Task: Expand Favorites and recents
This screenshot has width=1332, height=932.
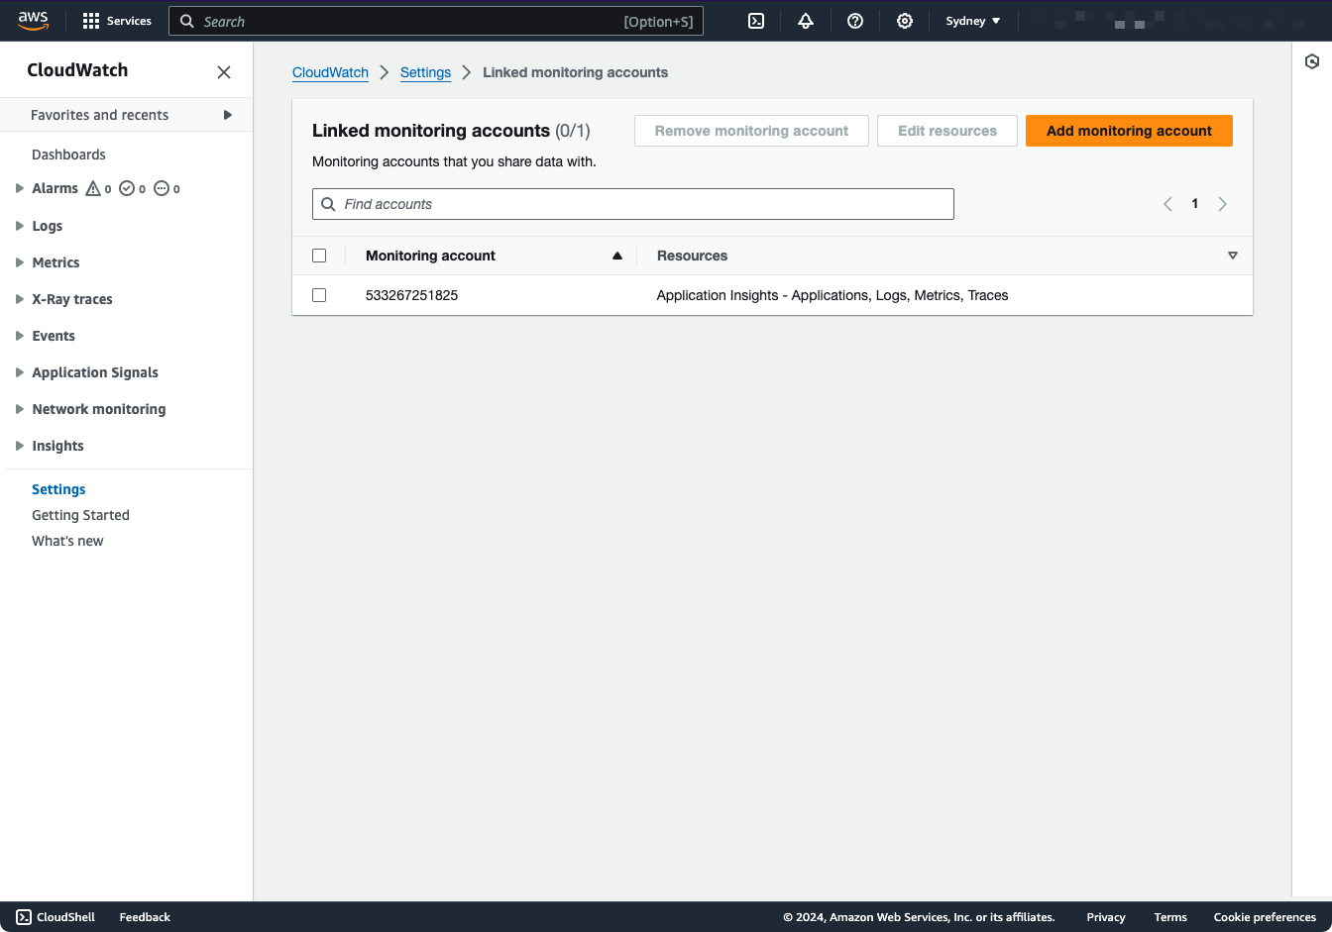Action: tap(228, 115)
